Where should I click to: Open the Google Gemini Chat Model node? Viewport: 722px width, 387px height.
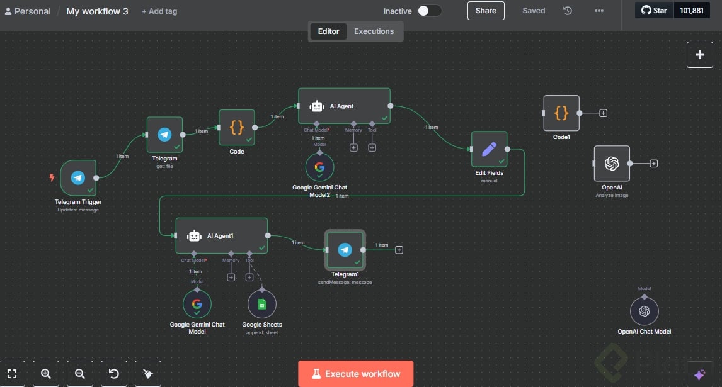pos(197,304)
